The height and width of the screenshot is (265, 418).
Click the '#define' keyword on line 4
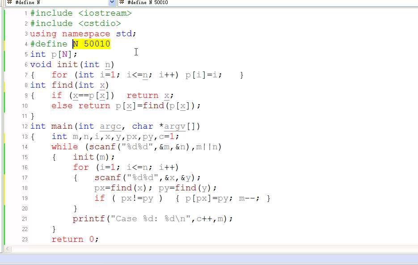[x=49, y=44]
